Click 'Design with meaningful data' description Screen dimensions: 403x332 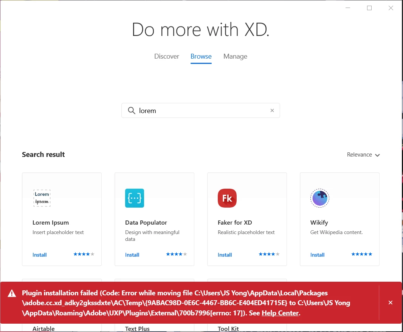pyautogui.click(x=152, y=236)
